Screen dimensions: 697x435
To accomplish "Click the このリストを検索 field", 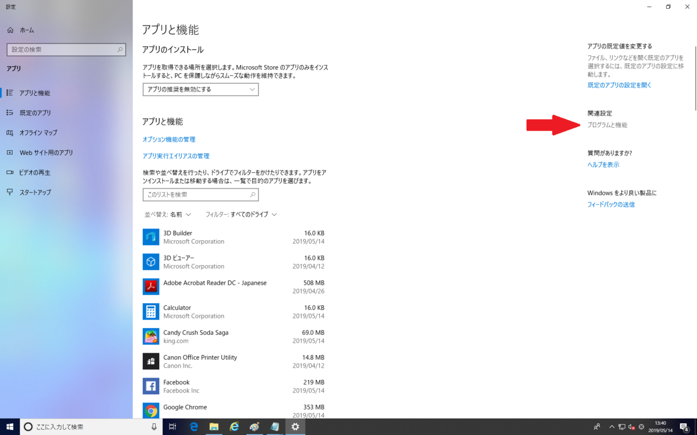I will tap(200, 194).
